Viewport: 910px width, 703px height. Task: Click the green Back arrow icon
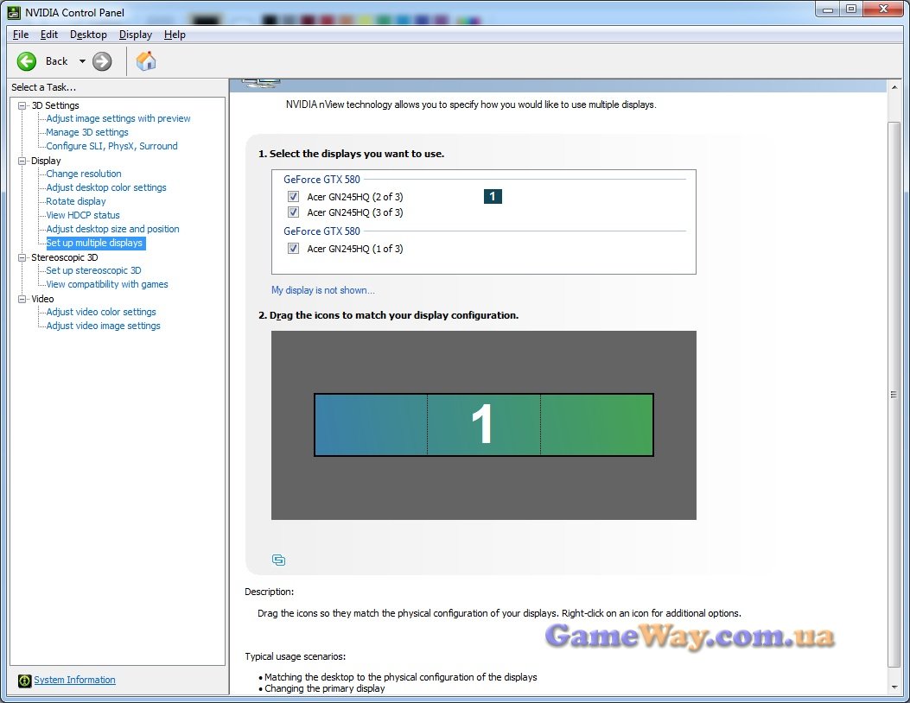click(27, 61)
